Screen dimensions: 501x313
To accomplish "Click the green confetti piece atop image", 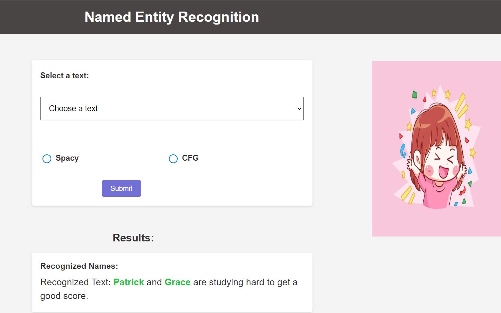I will coord(415,94).
